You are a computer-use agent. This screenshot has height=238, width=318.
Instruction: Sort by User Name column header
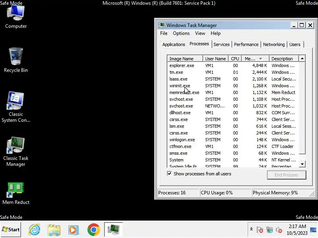point(215,59)
